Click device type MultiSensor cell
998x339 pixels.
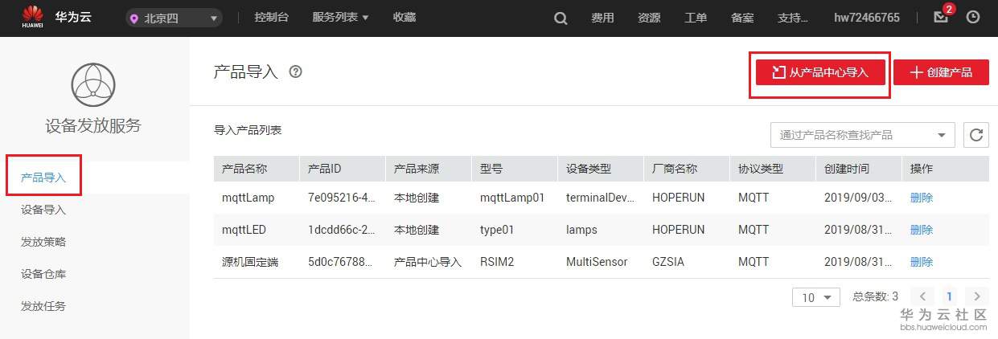pos(597,262)
